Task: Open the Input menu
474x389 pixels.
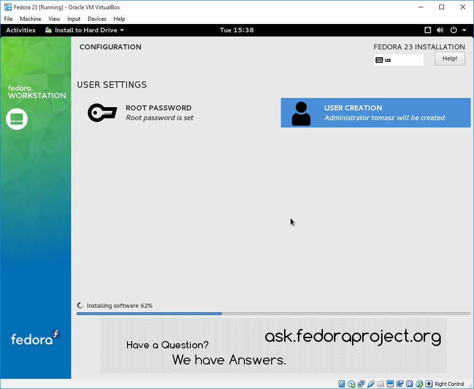Action: coord(74,19)
